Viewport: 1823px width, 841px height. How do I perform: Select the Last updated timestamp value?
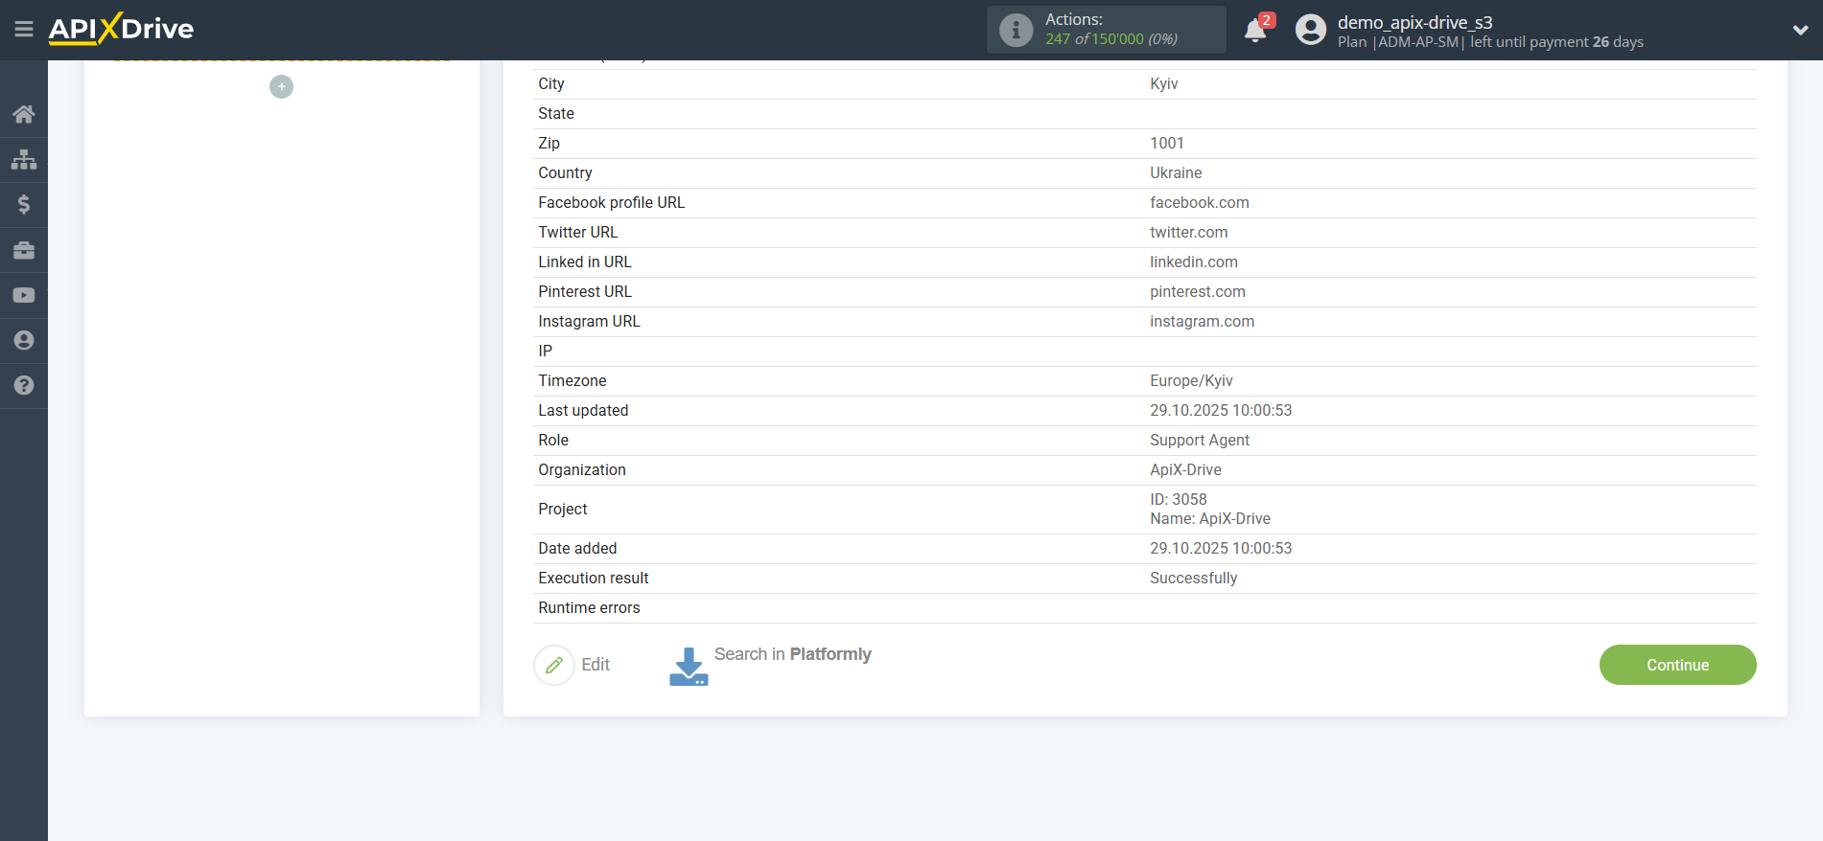(1221, 411)
